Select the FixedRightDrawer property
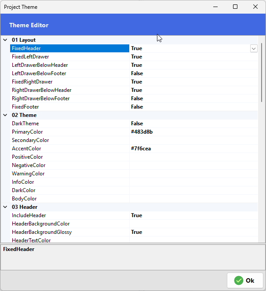Viewport: 266px width, 291px height. pyautogui.click(x=69, y=82)
